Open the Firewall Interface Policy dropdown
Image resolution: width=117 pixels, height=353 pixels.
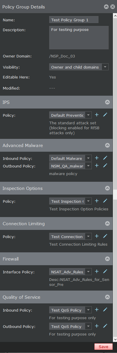coord(70,272)
